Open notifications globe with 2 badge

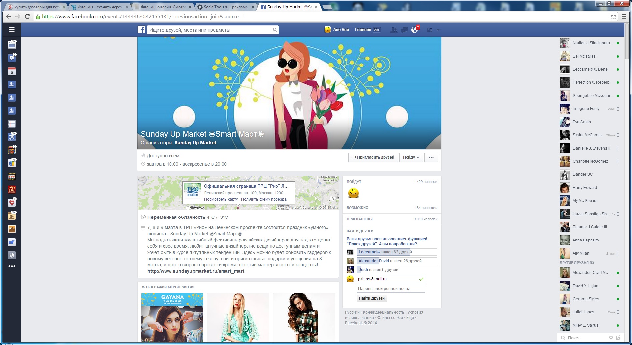[x=415, y=30]
